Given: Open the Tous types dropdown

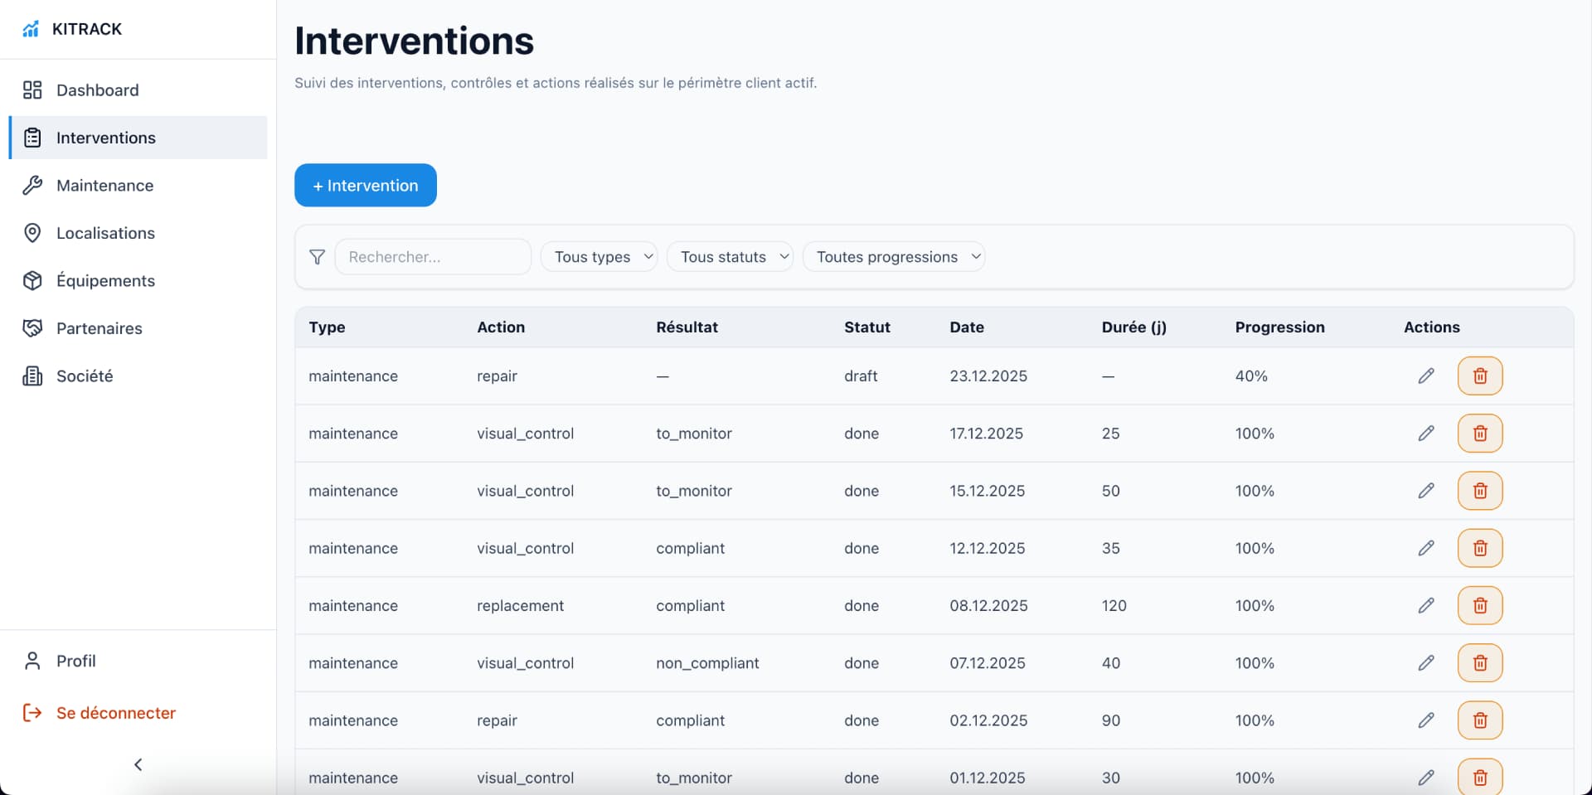Looking at the screenshot, I should pos(599,257).
